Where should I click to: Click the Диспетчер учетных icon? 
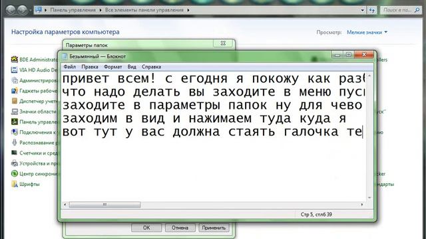(15, 101)
